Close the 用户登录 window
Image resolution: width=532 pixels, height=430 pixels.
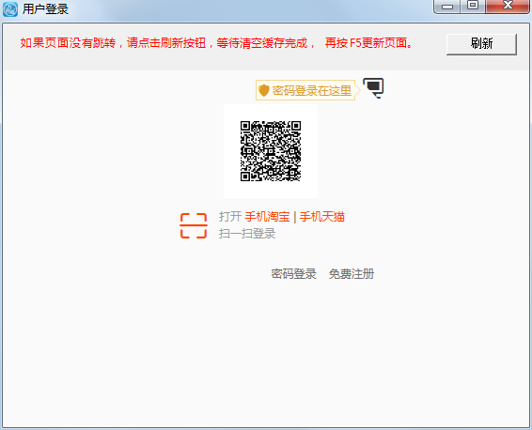(508, 6)
